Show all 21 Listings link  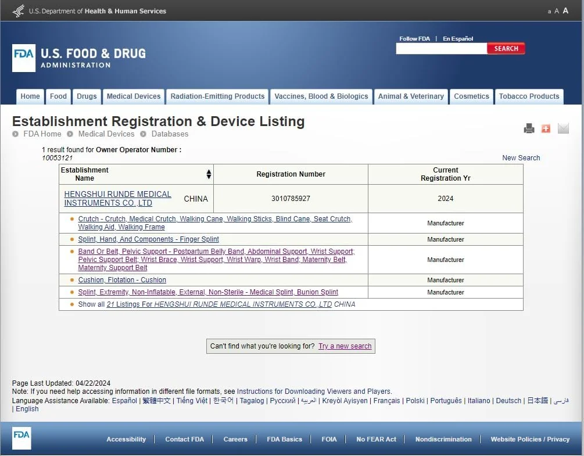point(219,304)
